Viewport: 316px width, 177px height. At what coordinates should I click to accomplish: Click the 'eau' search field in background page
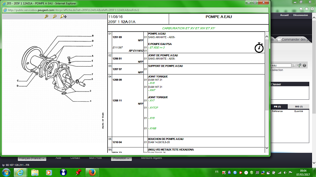(281, 65)
